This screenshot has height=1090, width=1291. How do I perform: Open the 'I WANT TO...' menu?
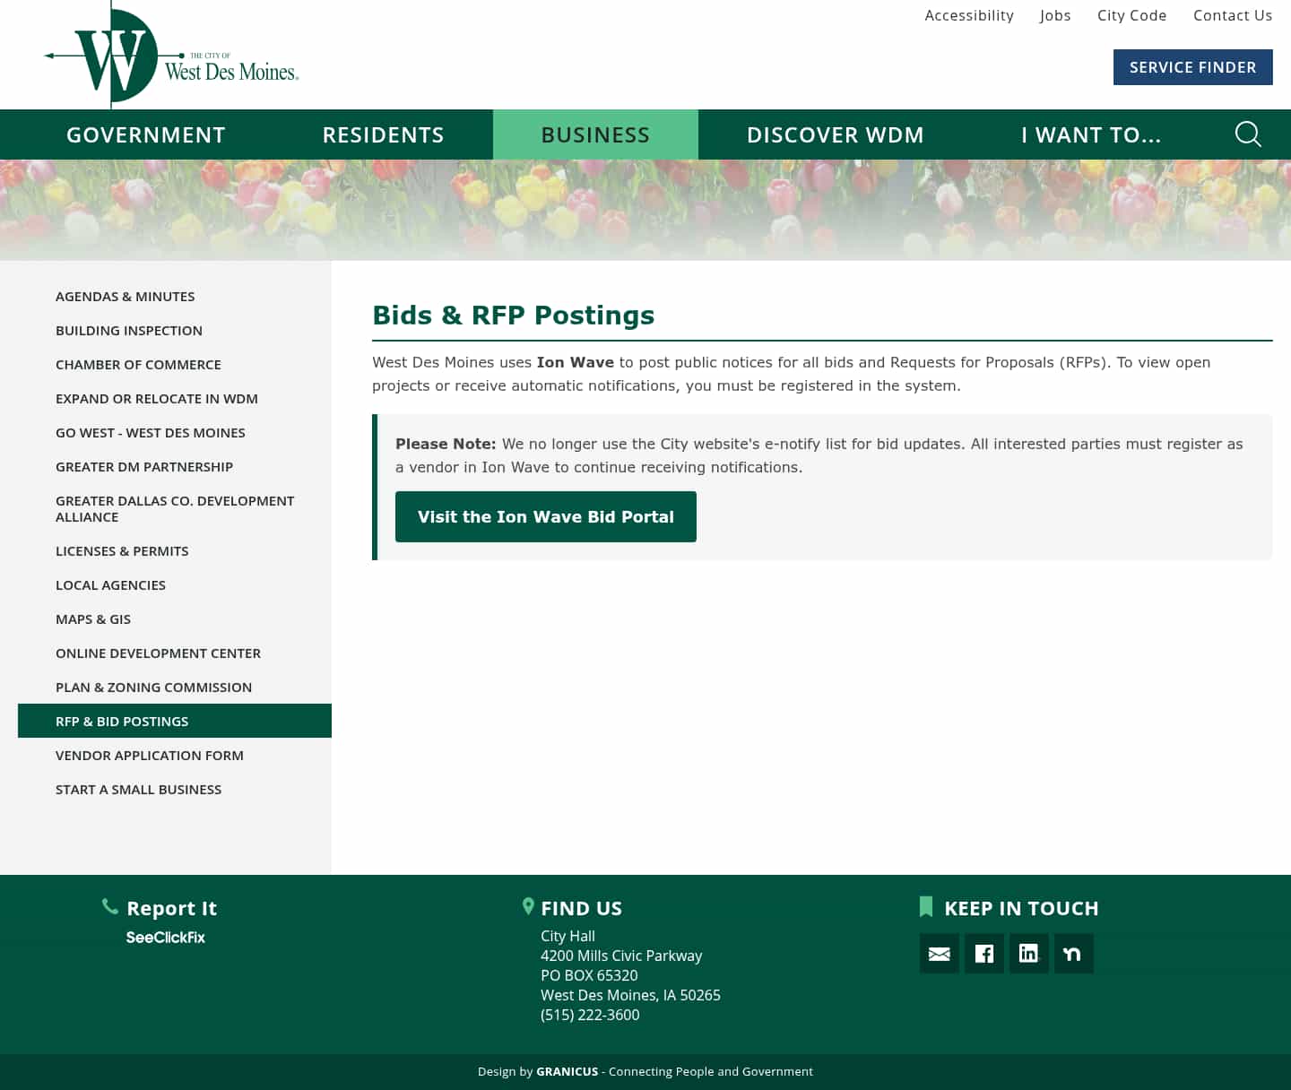click(1091, 134)
